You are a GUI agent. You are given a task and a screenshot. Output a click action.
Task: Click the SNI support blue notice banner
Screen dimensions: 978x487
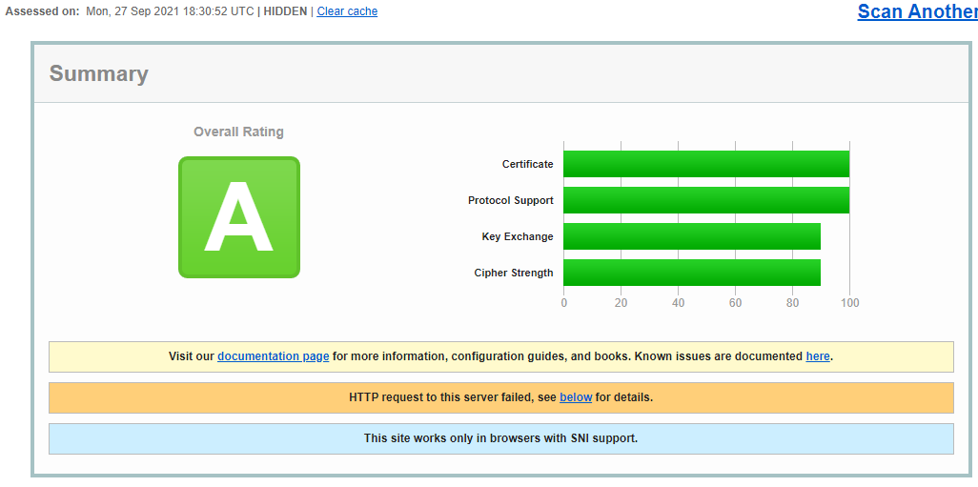[500, 439]
